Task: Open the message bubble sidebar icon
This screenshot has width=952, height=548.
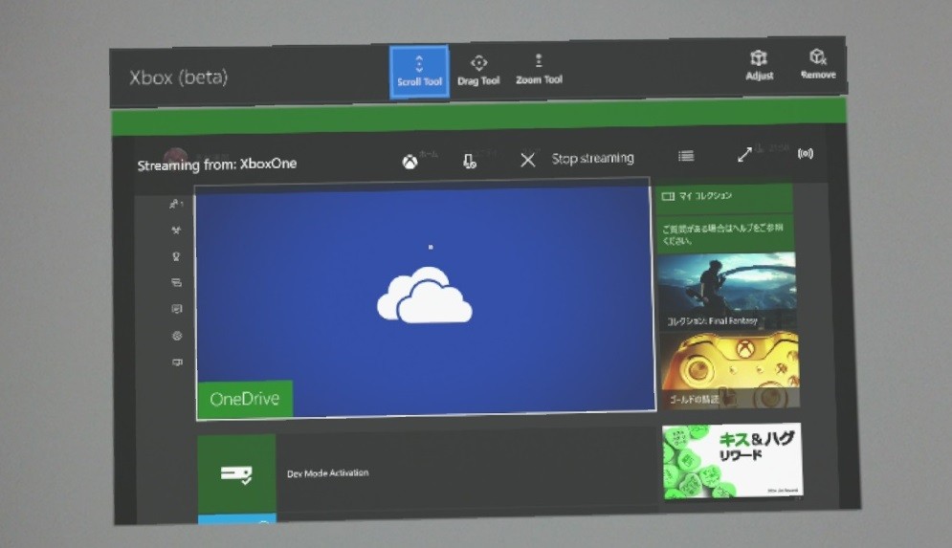Action: coord(177,309)
